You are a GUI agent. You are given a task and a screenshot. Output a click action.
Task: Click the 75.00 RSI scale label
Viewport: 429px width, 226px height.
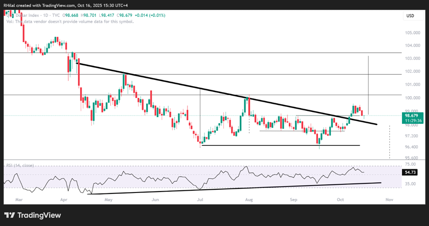[x=410, y=165]
